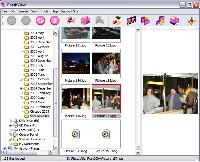
Task: Click the copy pictures toolbar icon
Action: (x=86, y=21)
